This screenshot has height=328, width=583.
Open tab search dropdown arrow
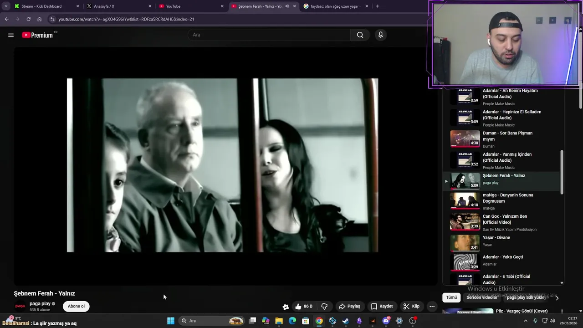pyautogui.click(x=6, y=6)
